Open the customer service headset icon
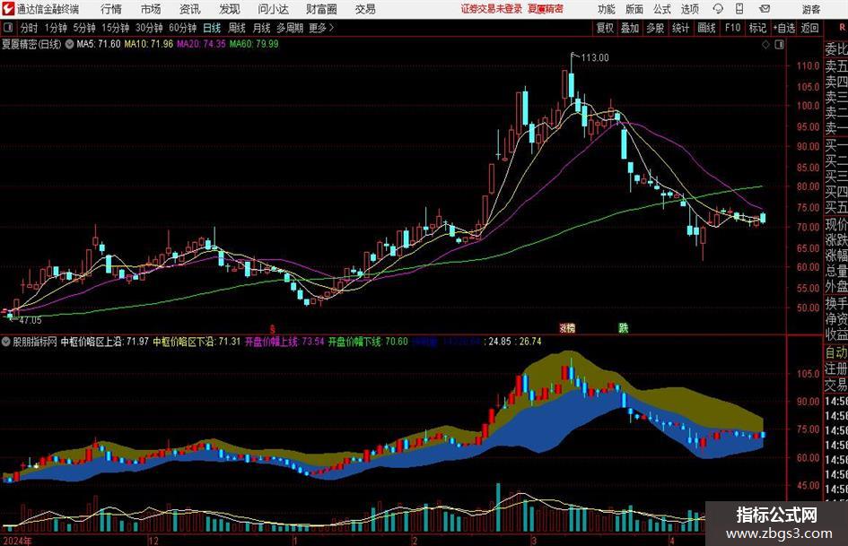 coord(718,9)
